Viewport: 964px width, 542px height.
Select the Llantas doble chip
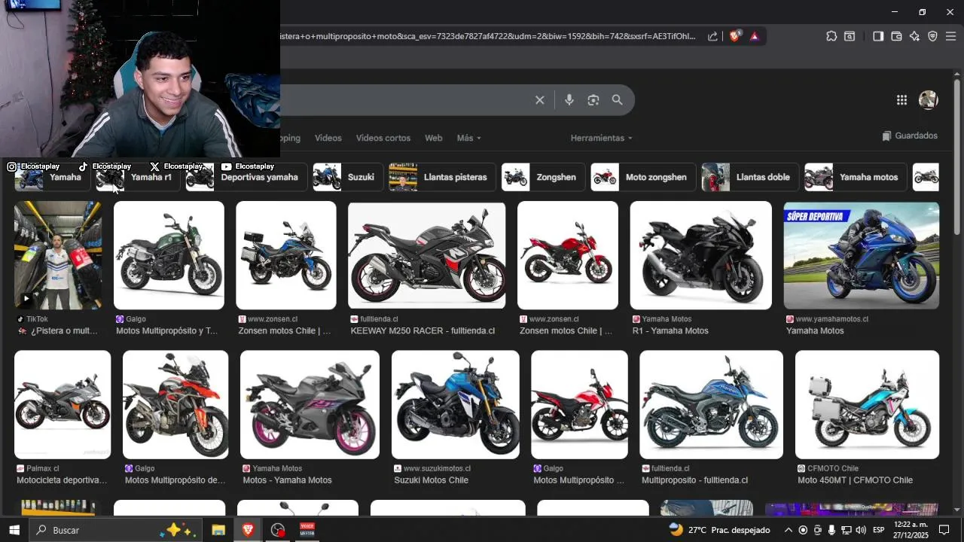[x=750, y=178]
